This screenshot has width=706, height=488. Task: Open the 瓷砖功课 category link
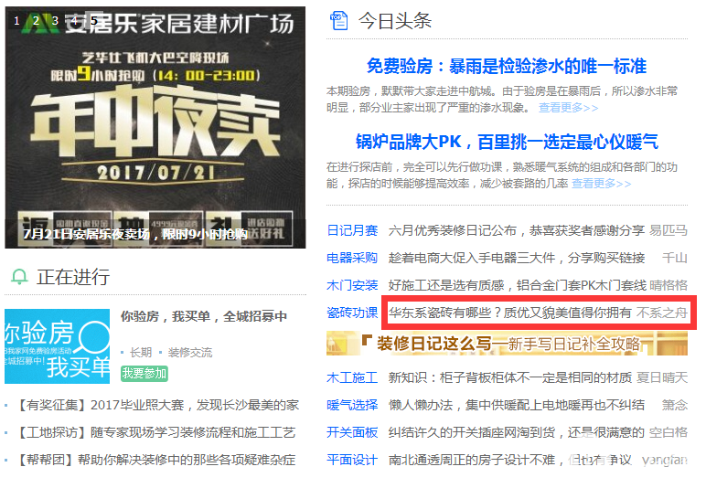coord(352,313)
